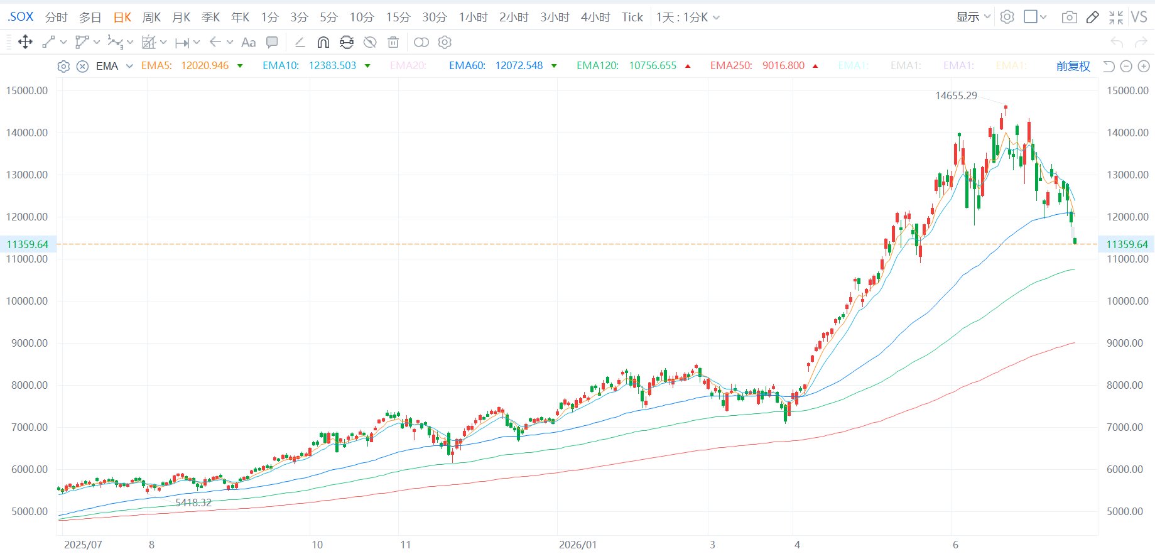Viewport: 1155px width, 554px height.
Task: Toggle the hidden EMA20 line on
Action: [x=408, y=66]
